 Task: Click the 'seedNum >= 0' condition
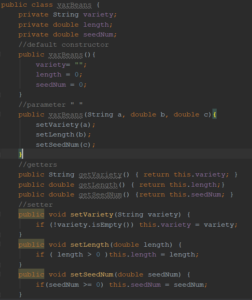[74, 285]
